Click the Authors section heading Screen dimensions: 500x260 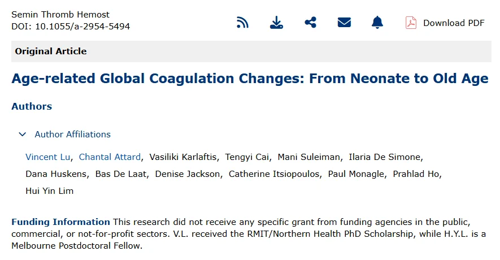click(32, 106)
